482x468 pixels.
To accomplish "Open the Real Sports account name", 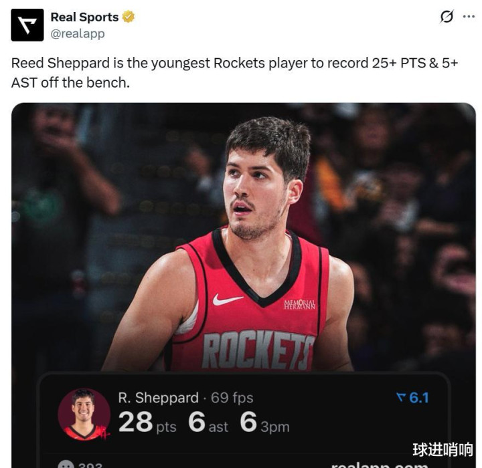I will (x=84, y=17).
